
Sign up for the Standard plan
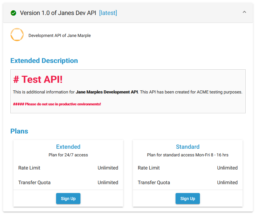click(188, 199)
